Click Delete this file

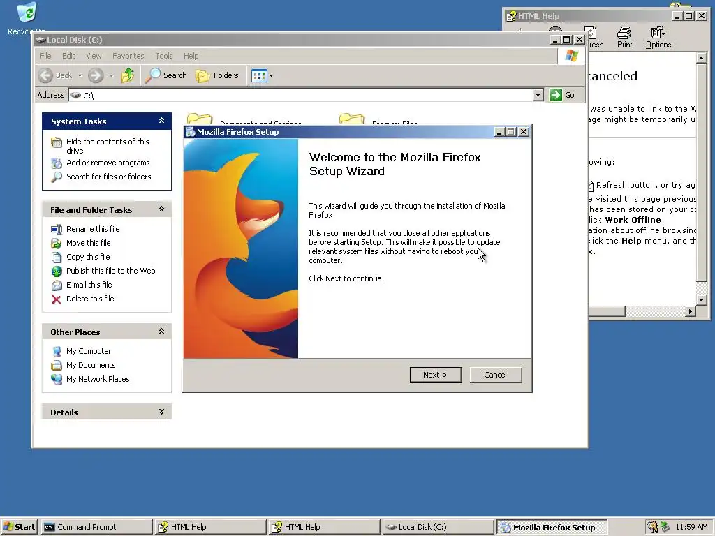90,299
